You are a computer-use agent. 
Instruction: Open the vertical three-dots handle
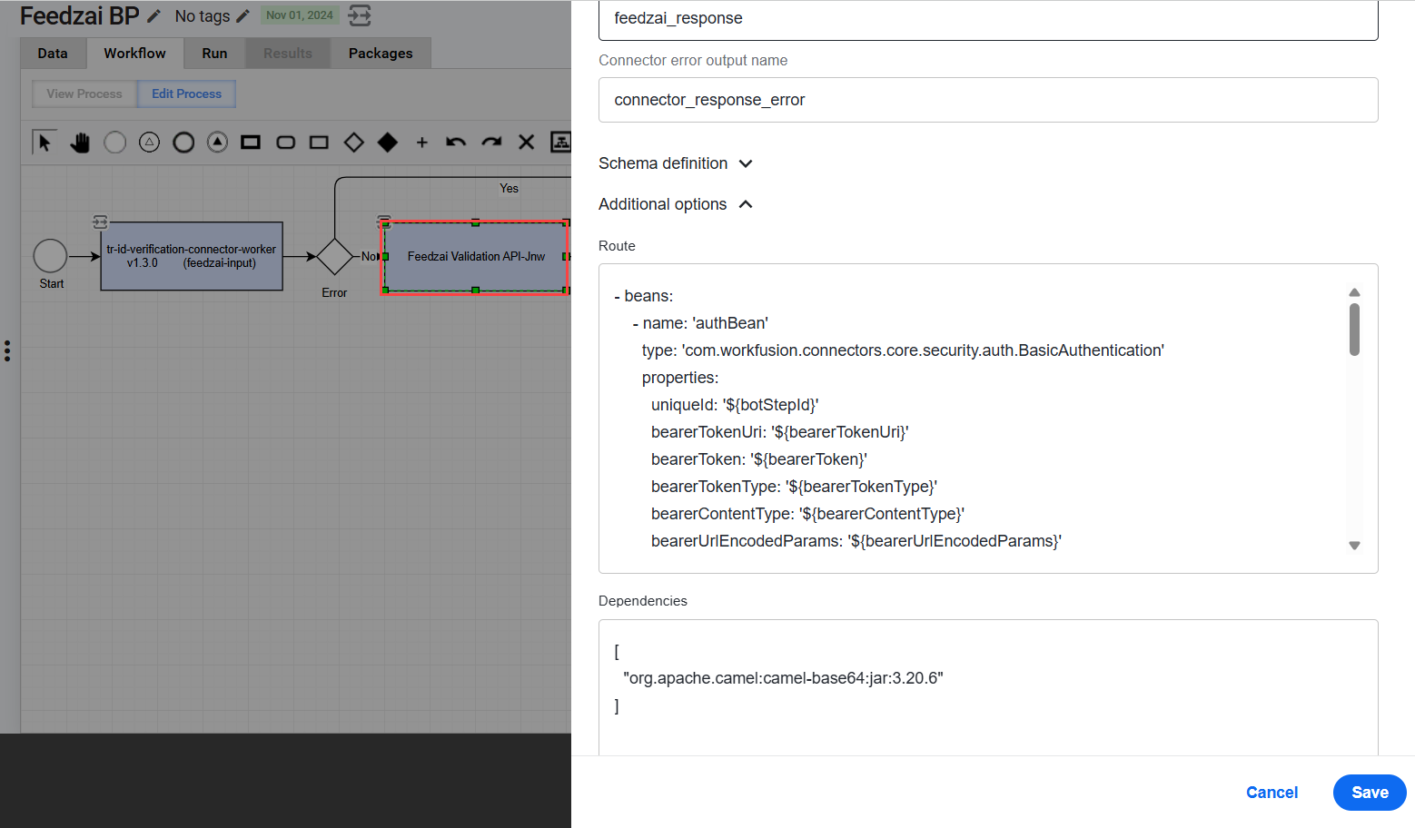7,351
